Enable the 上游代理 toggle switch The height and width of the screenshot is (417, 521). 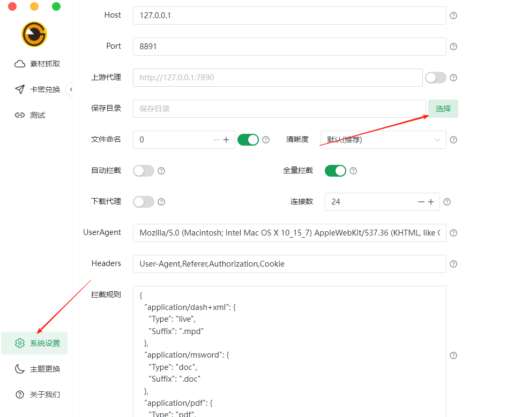435,78
